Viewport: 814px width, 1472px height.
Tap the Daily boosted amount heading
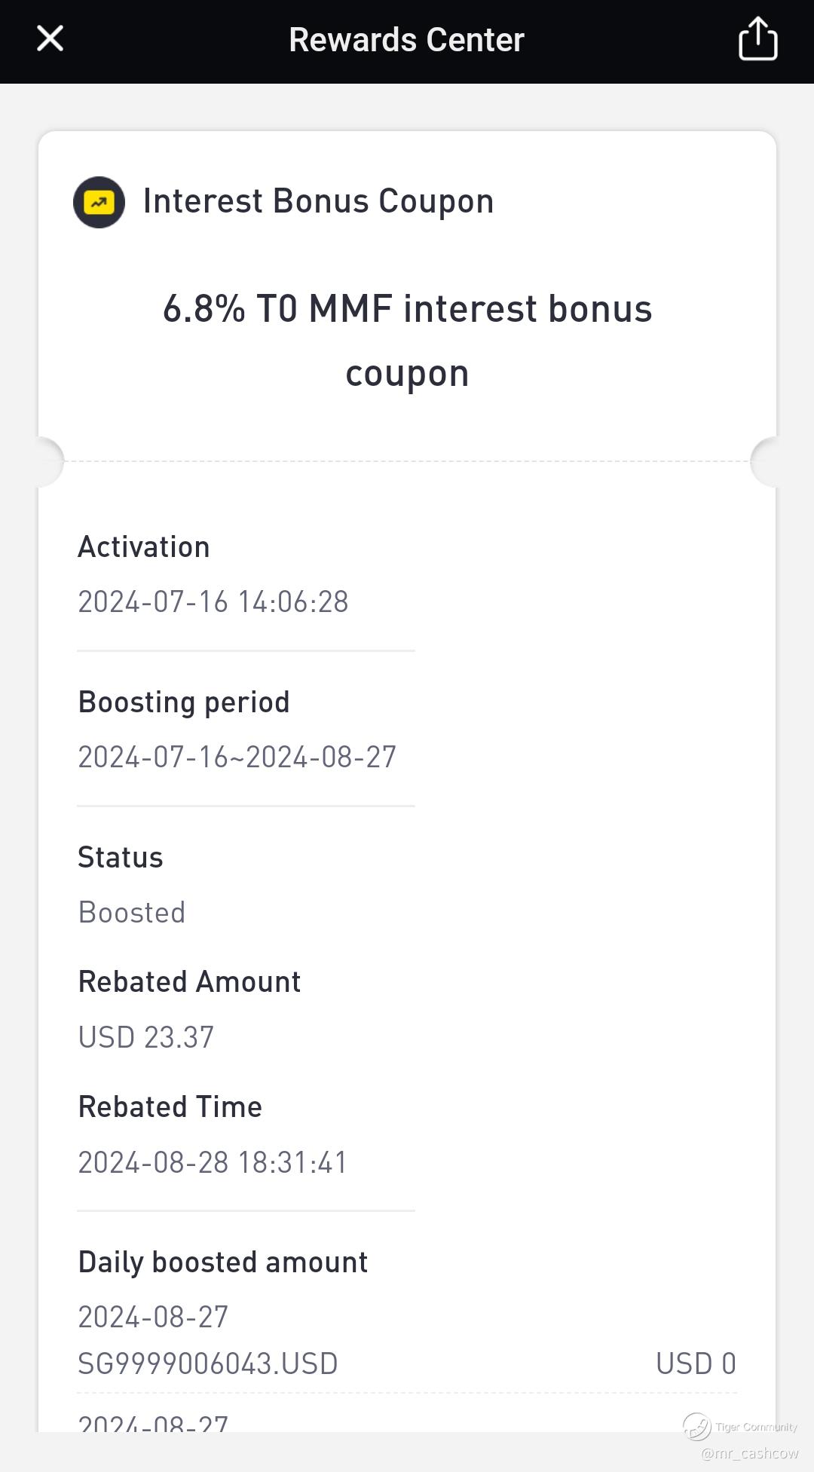[x=223, y=1262]
